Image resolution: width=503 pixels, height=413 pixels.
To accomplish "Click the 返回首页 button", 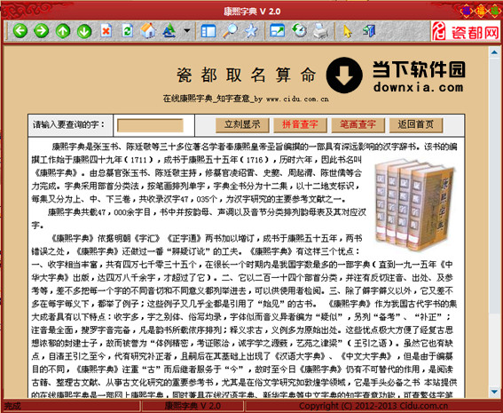I will [x=416, y=125].
